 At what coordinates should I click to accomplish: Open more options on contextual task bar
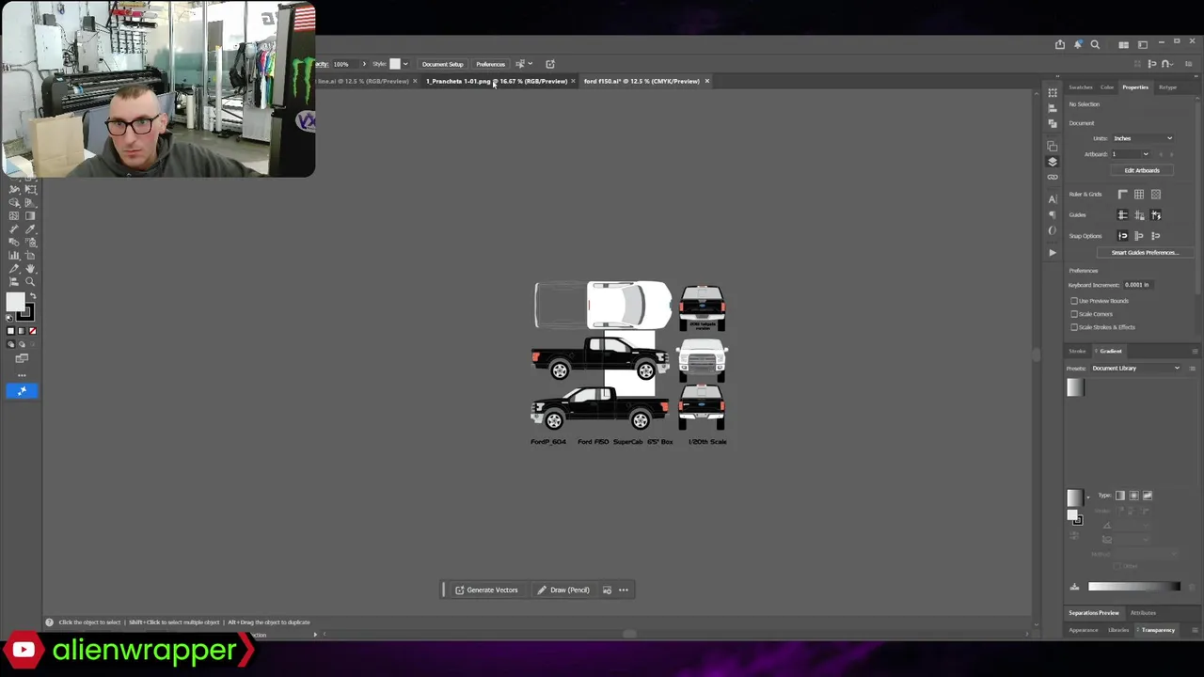coord(623,590)
